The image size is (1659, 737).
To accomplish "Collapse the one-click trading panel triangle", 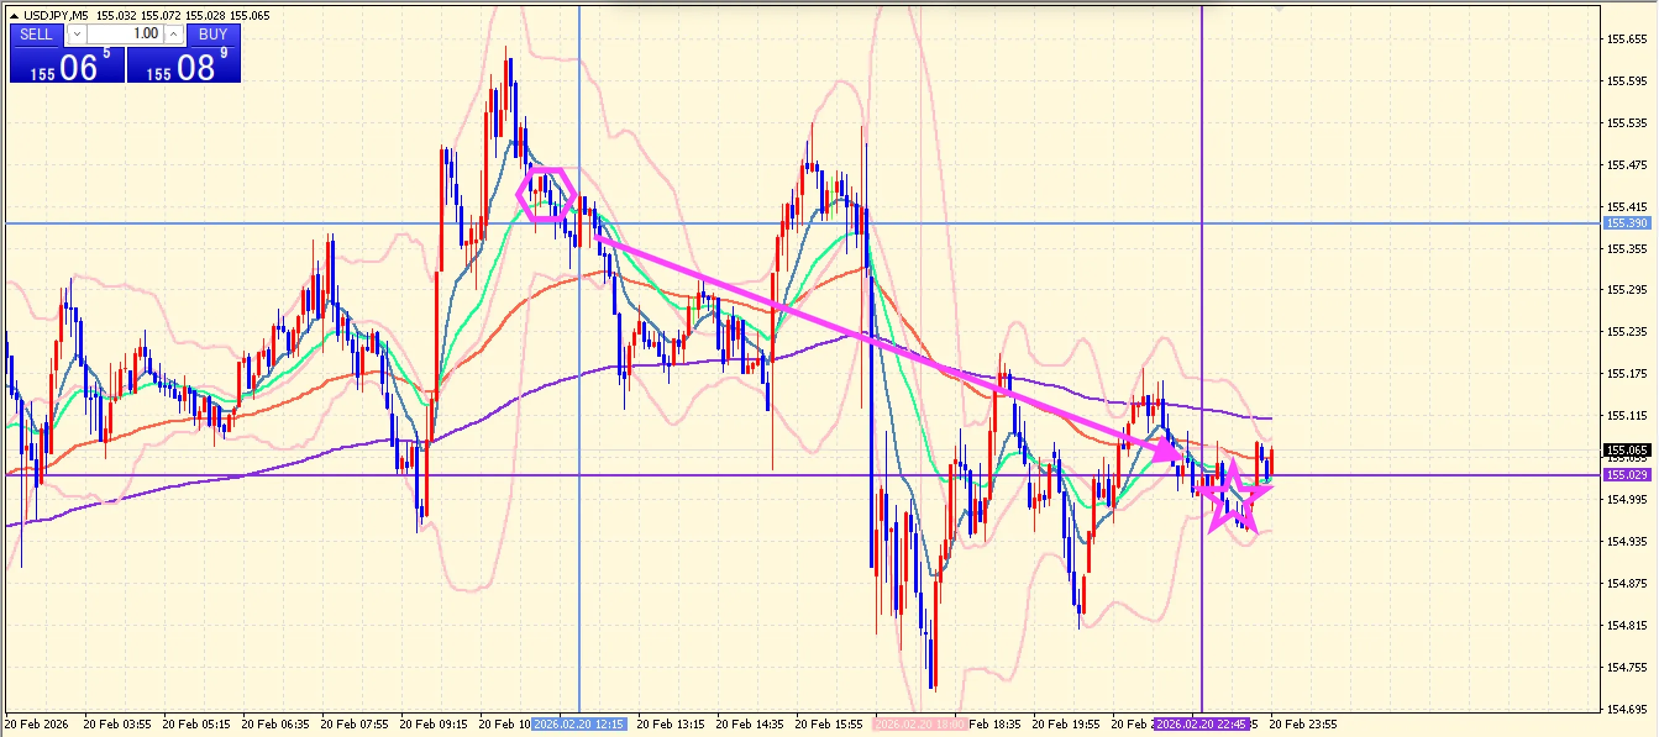I will tap(14, 15).
